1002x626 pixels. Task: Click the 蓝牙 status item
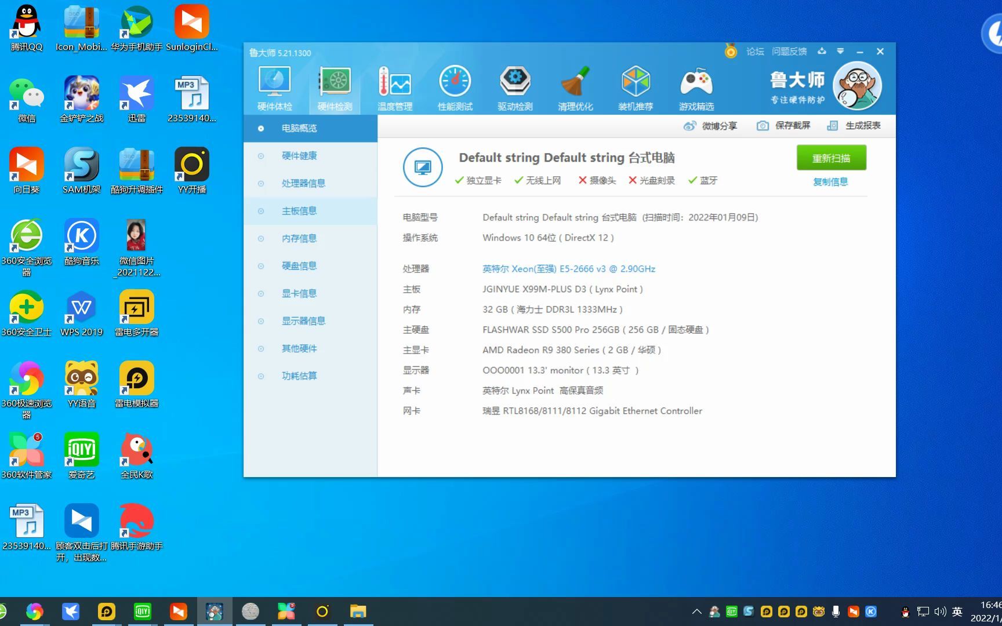coord(703,180)
